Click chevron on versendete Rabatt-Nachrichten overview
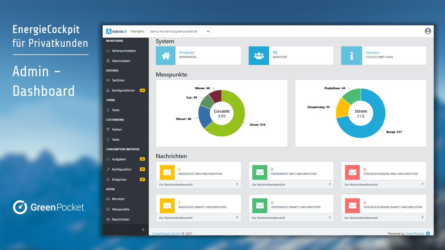Screen dimensions: 445x250 (330, 217)
